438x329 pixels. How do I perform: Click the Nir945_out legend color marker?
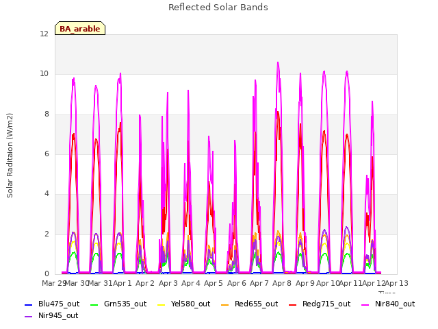(x=29, y=317)
